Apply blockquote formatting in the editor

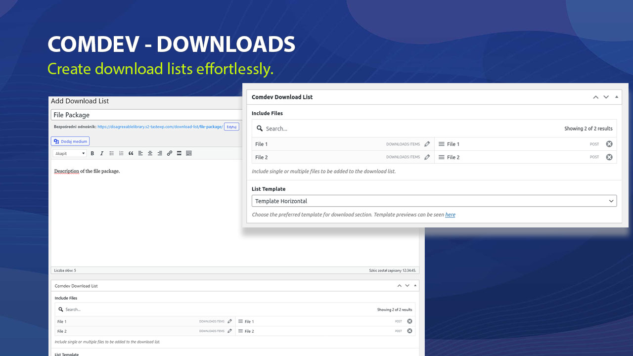pyautogui.click(x=131, y=153)
